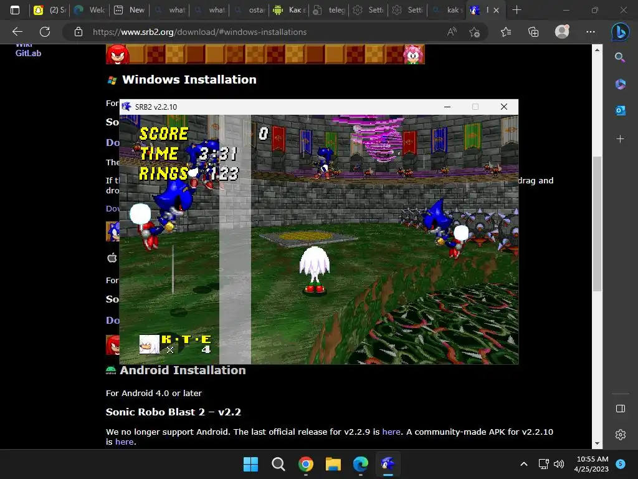
Task: Click the Android Installation heading
Action: click(x=183, y=370)
